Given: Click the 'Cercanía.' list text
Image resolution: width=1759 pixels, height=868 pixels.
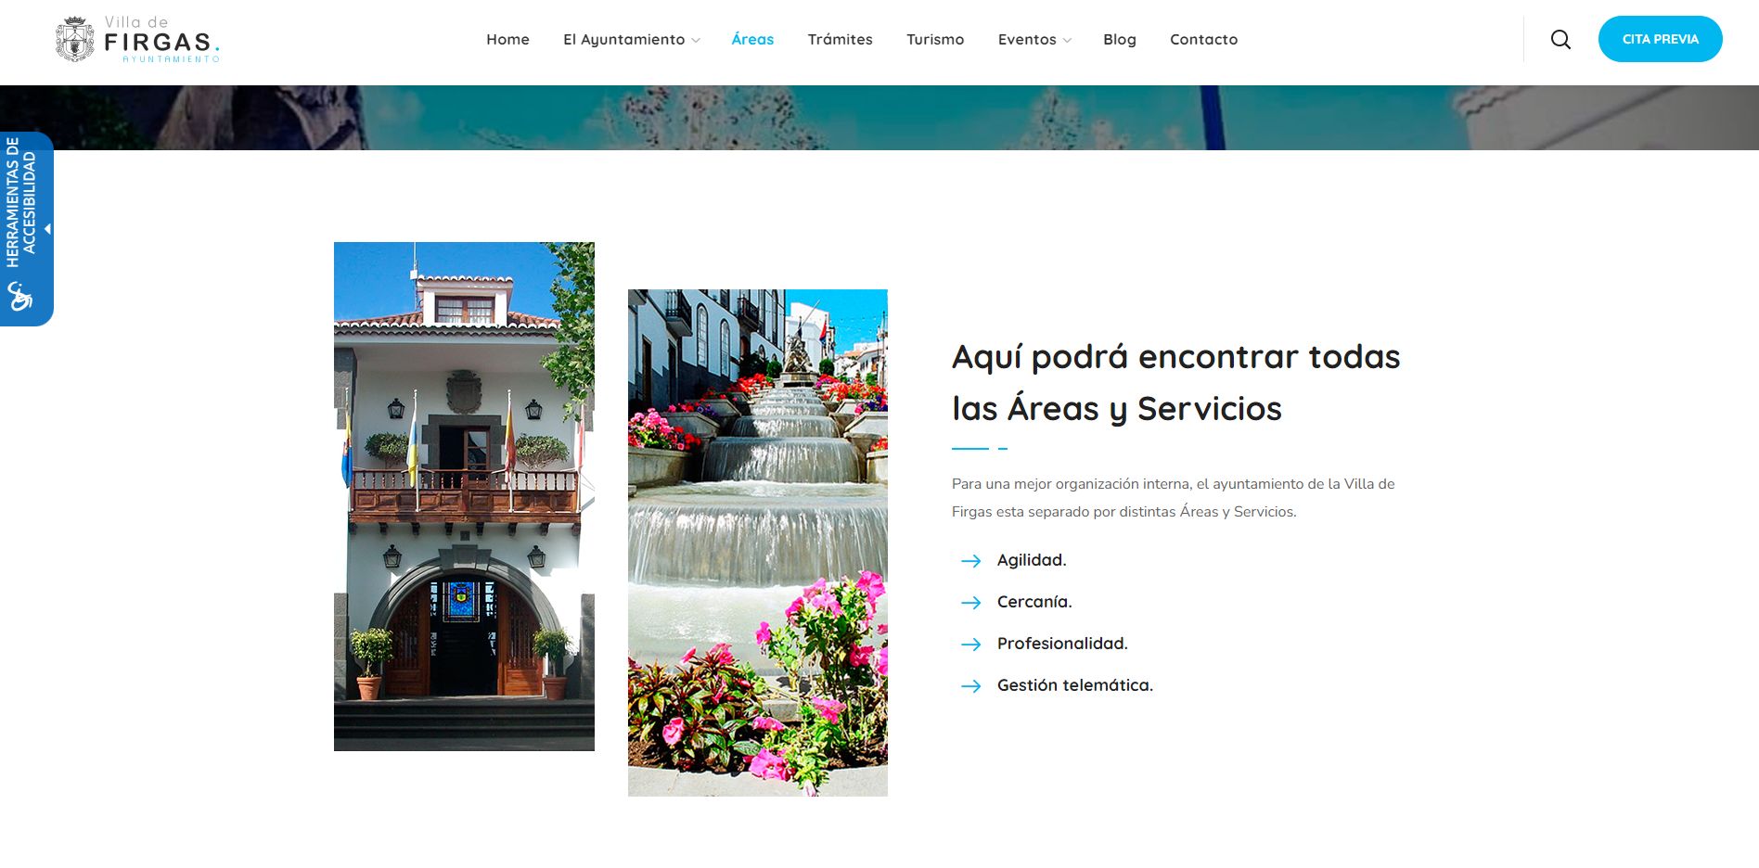Looking at the screenshot, I should (x=1034, y=602).
